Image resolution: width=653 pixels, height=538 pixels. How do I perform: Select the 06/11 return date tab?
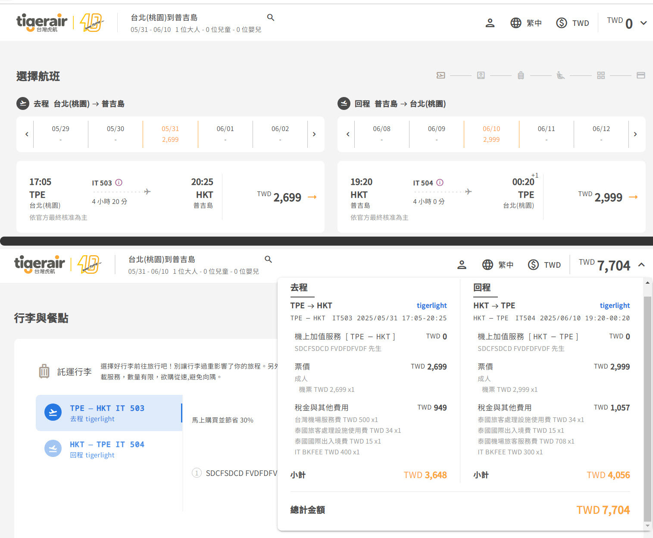[547, 134]
